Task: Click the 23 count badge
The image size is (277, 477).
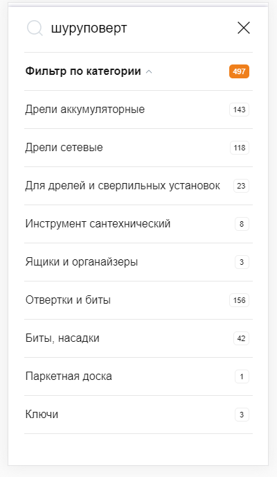Action: 241,186
